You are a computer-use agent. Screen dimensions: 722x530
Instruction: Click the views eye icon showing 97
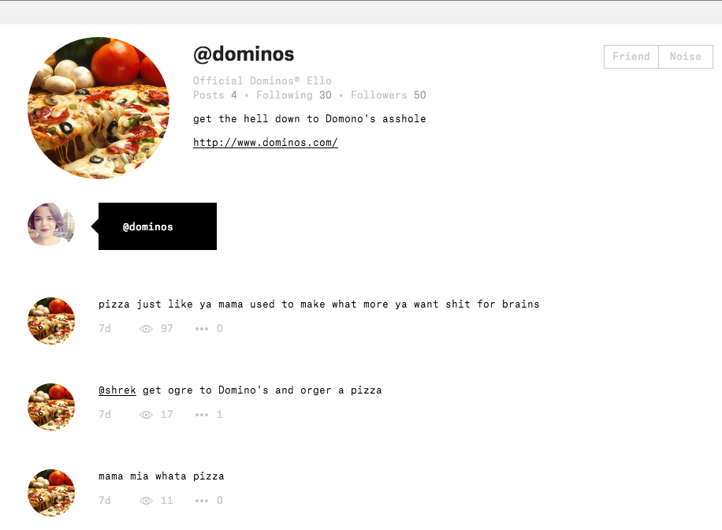point(146,329)
